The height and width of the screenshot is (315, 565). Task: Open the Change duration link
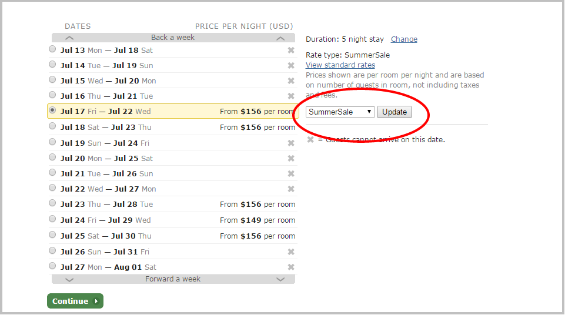(404, 39)
